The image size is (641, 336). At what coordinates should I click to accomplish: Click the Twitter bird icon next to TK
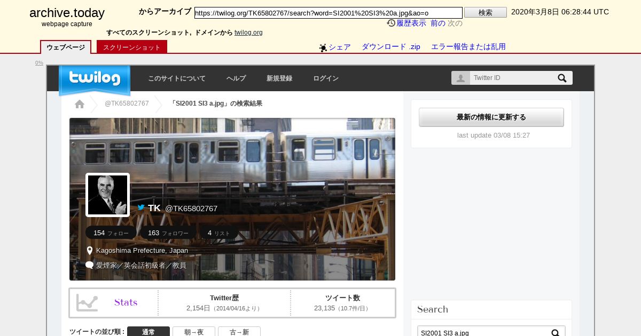pos(141,207)
